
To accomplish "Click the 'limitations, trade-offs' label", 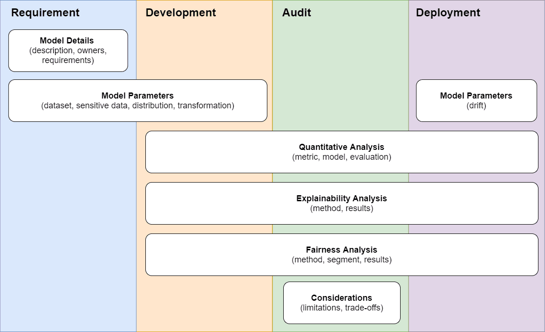I will pos(341,308).
